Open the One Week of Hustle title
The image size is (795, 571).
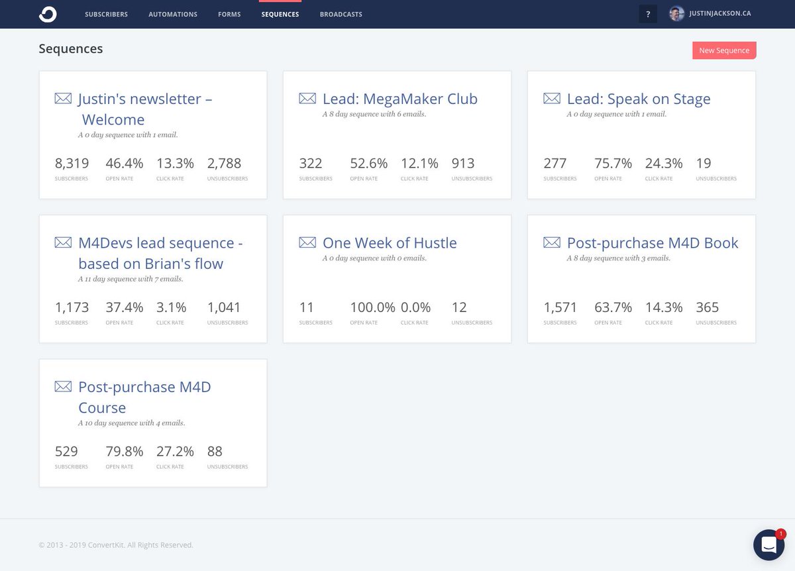click(x=390, y=243)
